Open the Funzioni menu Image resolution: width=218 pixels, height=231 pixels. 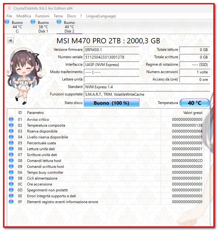42,16
